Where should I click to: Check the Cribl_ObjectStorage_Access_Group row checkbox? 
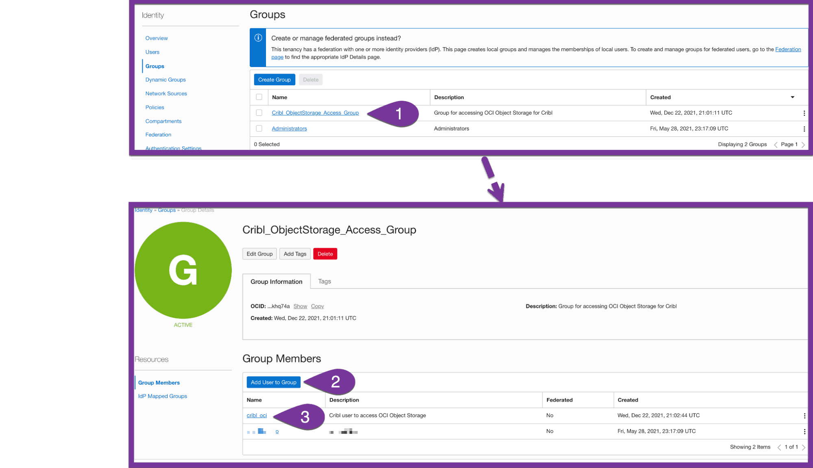click(x=259, y=113)
